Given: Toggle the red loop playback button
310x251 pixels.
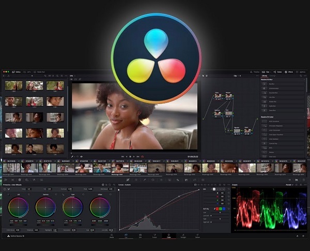Looking at the screenshot, I should coord(143,157).
